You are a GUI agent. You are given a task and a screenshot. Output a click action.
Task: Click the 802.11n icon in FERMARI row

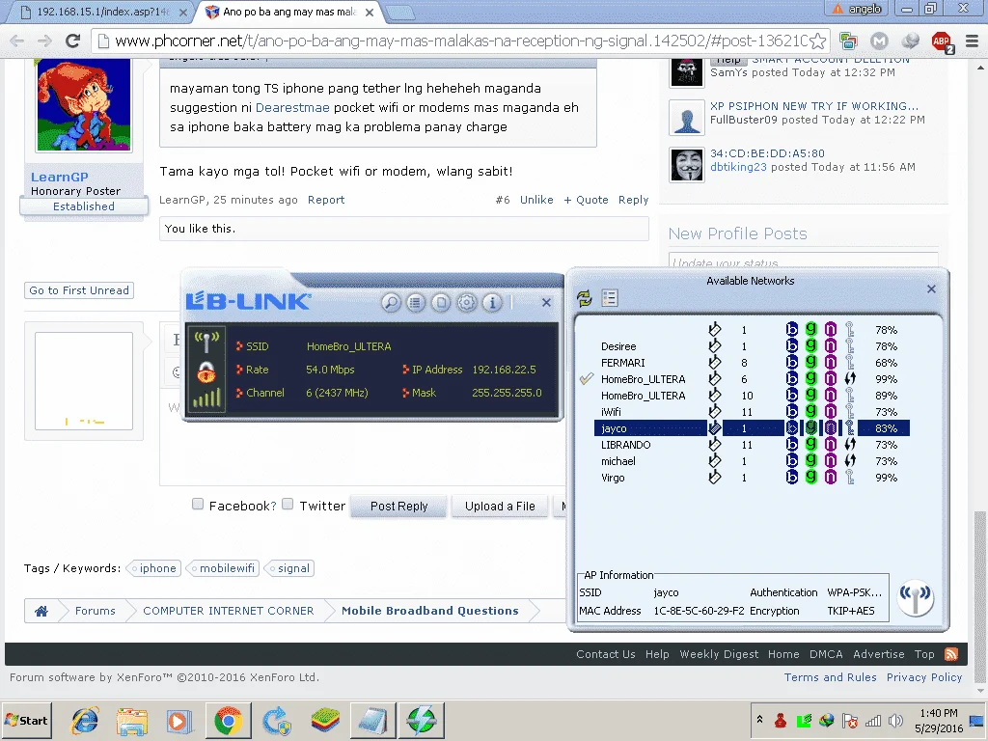[x=831, y=363]
